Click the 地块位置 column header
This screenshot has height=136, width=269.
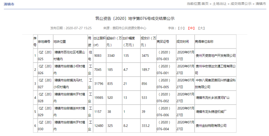[x=60, y=42]
